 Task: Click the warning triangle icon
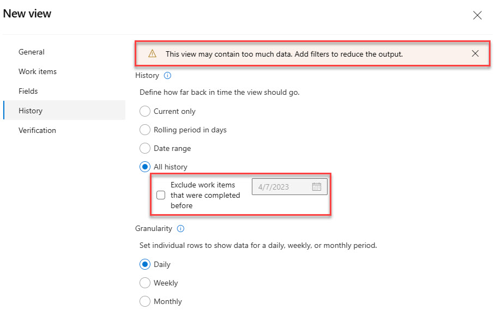coord(153,54)
